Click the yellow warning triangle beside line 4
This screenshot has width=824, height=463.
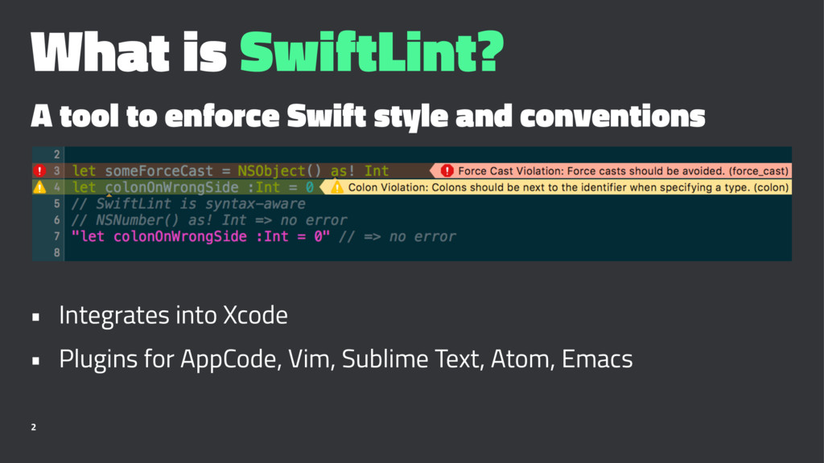pos(39,186)
